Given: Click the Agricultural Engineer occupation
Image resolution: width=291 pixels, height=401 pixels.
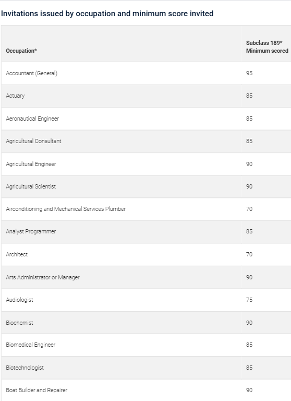Looking at the screenshot, I should [x=31, y=164].
